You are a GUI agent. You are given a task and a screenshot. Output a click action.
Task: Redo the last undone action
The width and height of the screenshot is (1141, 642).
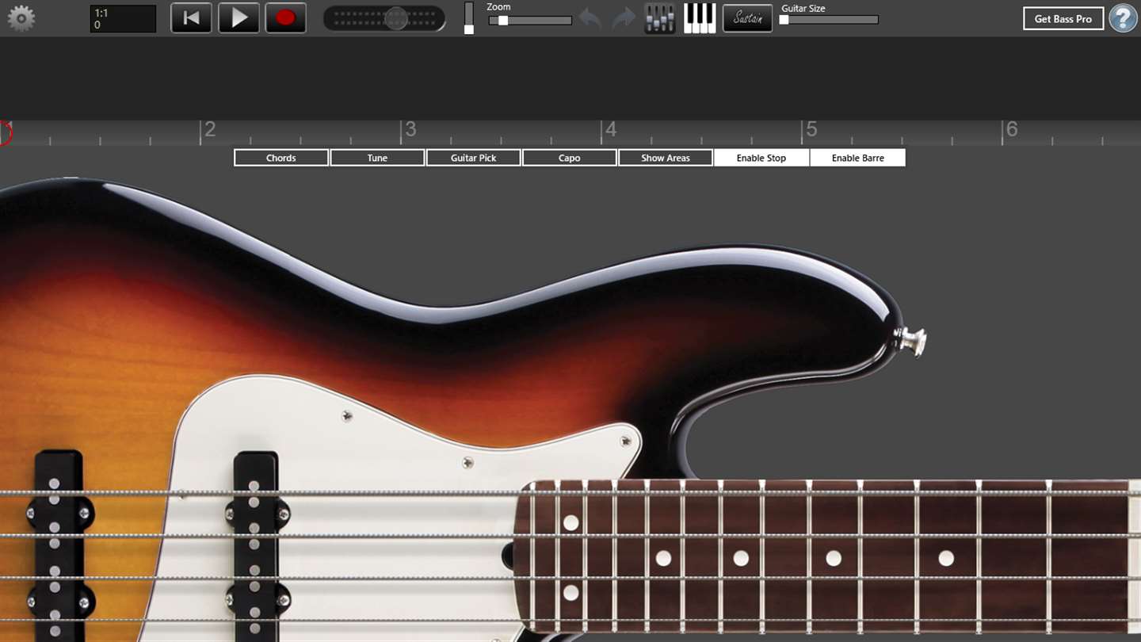pos(624,18)
